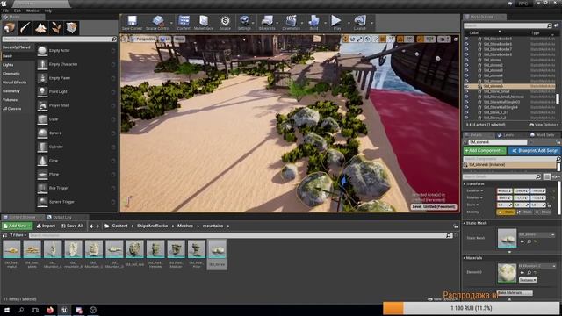Click the Save All button
The height and width of the screenshot is (316, 562).
pos(72,226)
